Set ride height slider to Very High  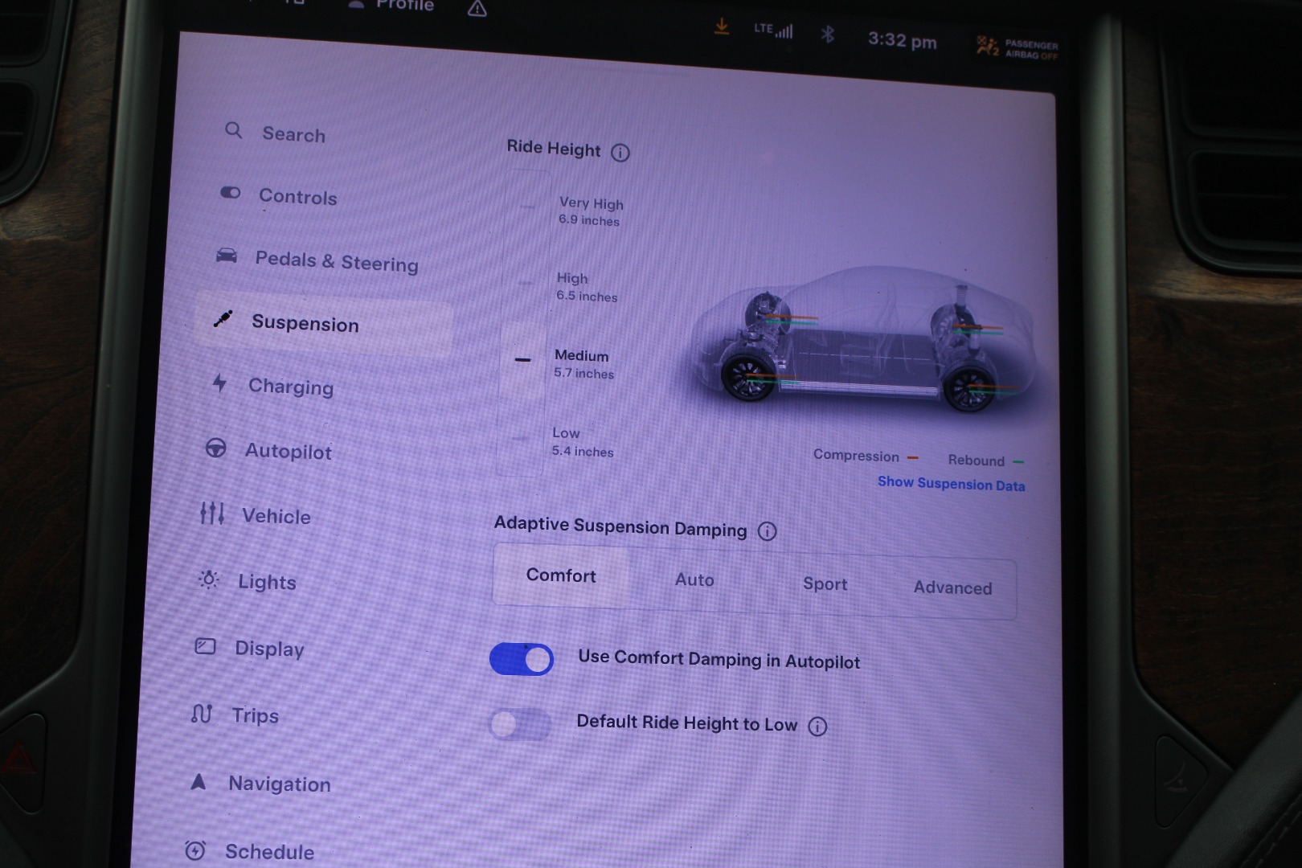coord(527,207)
